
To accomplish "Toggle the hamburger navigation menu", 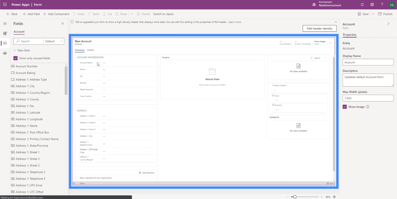I will tap(5, 24).
